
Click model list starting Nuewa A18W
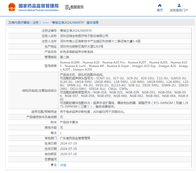point(124,66)
